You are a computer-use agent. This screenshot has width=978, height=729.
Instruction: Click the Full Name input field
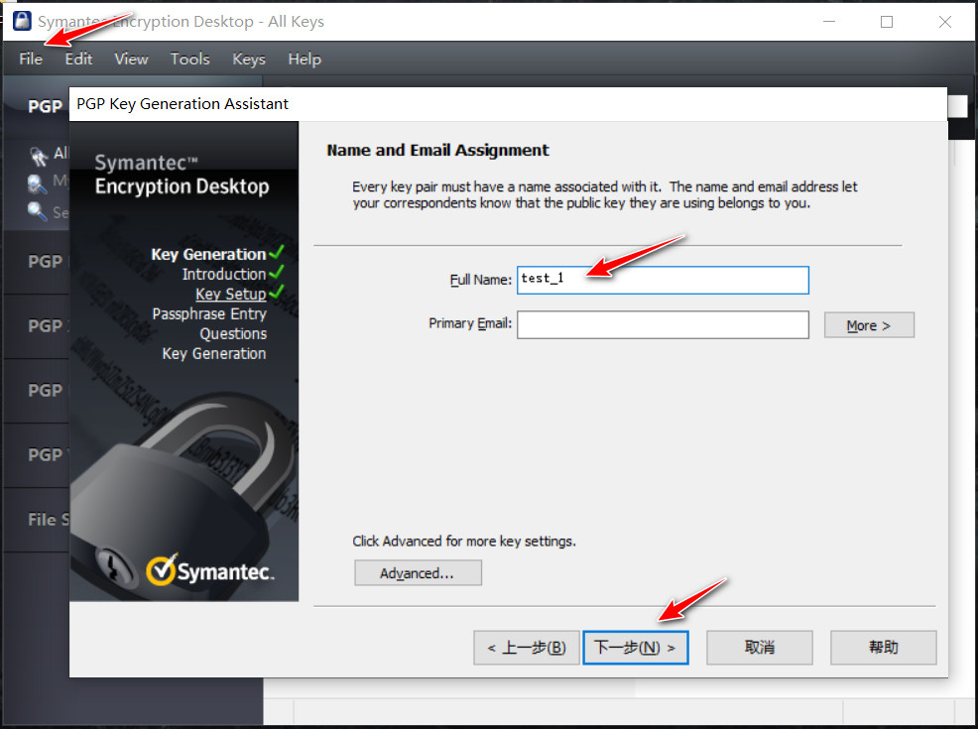663,280
